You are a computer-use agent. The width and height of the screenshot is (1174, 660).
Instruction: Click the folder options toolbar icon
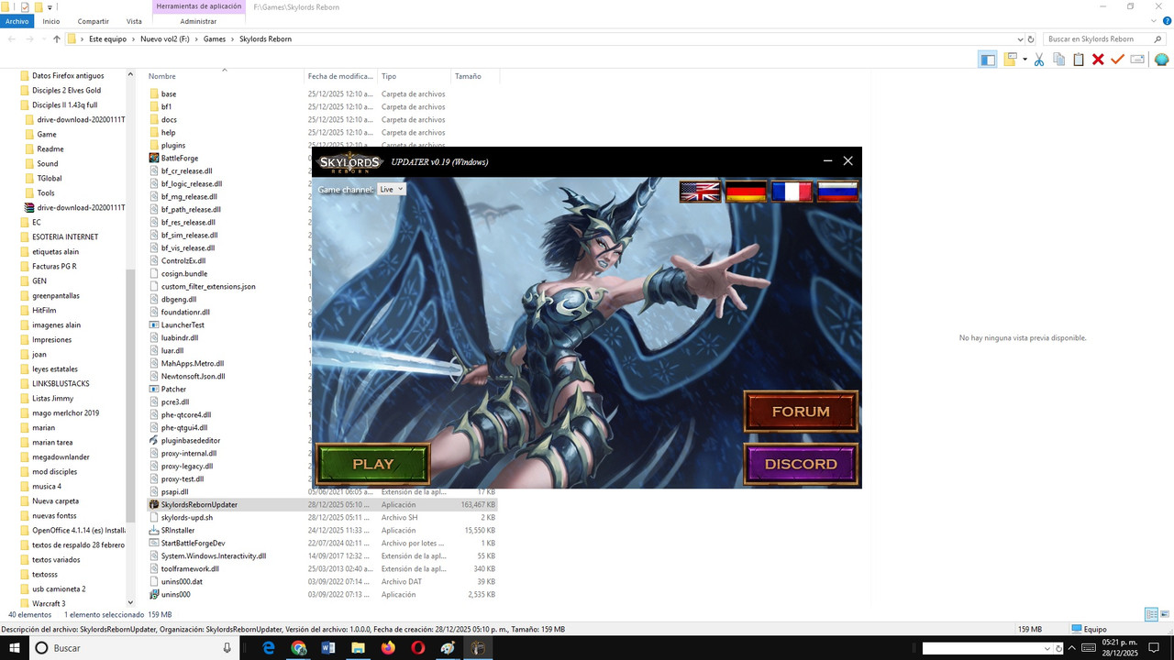point(1011,60)
